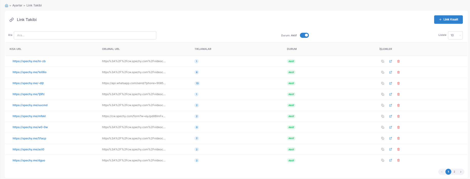Delete the uucmd short link
Image resolution: width=470 pixels, height=179 pixels.
[399, 105]
